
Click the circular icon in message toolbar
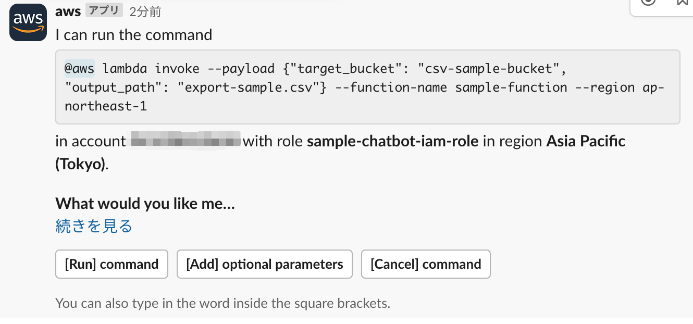(x=648, y=2)
